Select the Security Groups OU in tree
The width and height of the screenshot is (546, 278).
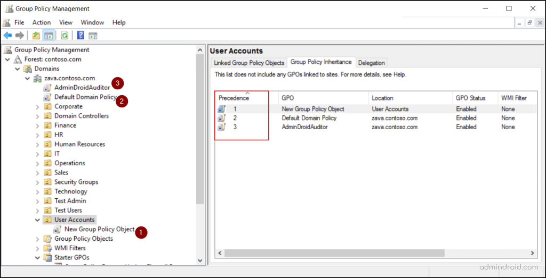(x=76, y=182)
